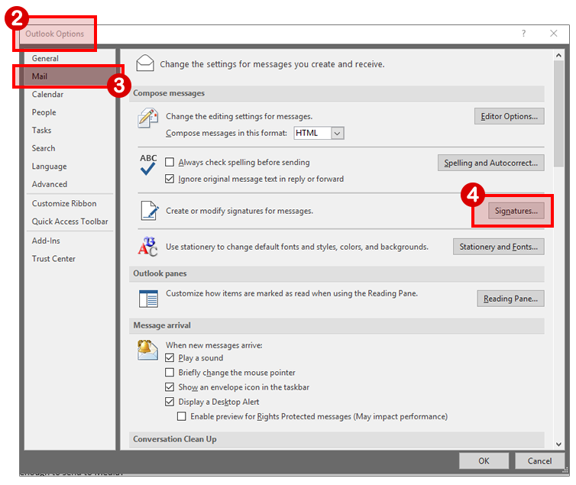Click the Outlook panes section header
This screenshot has height=485, width=576.
point(336,273)
